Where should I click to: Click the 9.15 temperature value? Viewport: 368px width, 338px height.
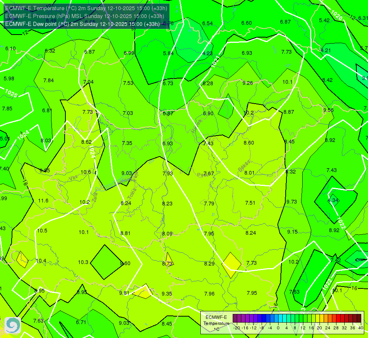pyautogui.click(x=292, y=232)
